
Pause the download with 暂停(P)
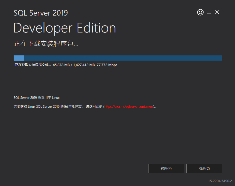click(166, 169)
